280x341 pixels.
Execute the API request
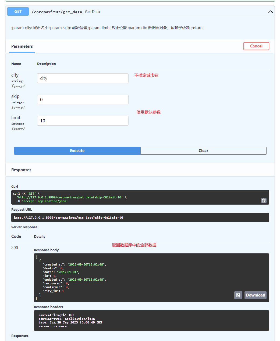tap(77, 151)
